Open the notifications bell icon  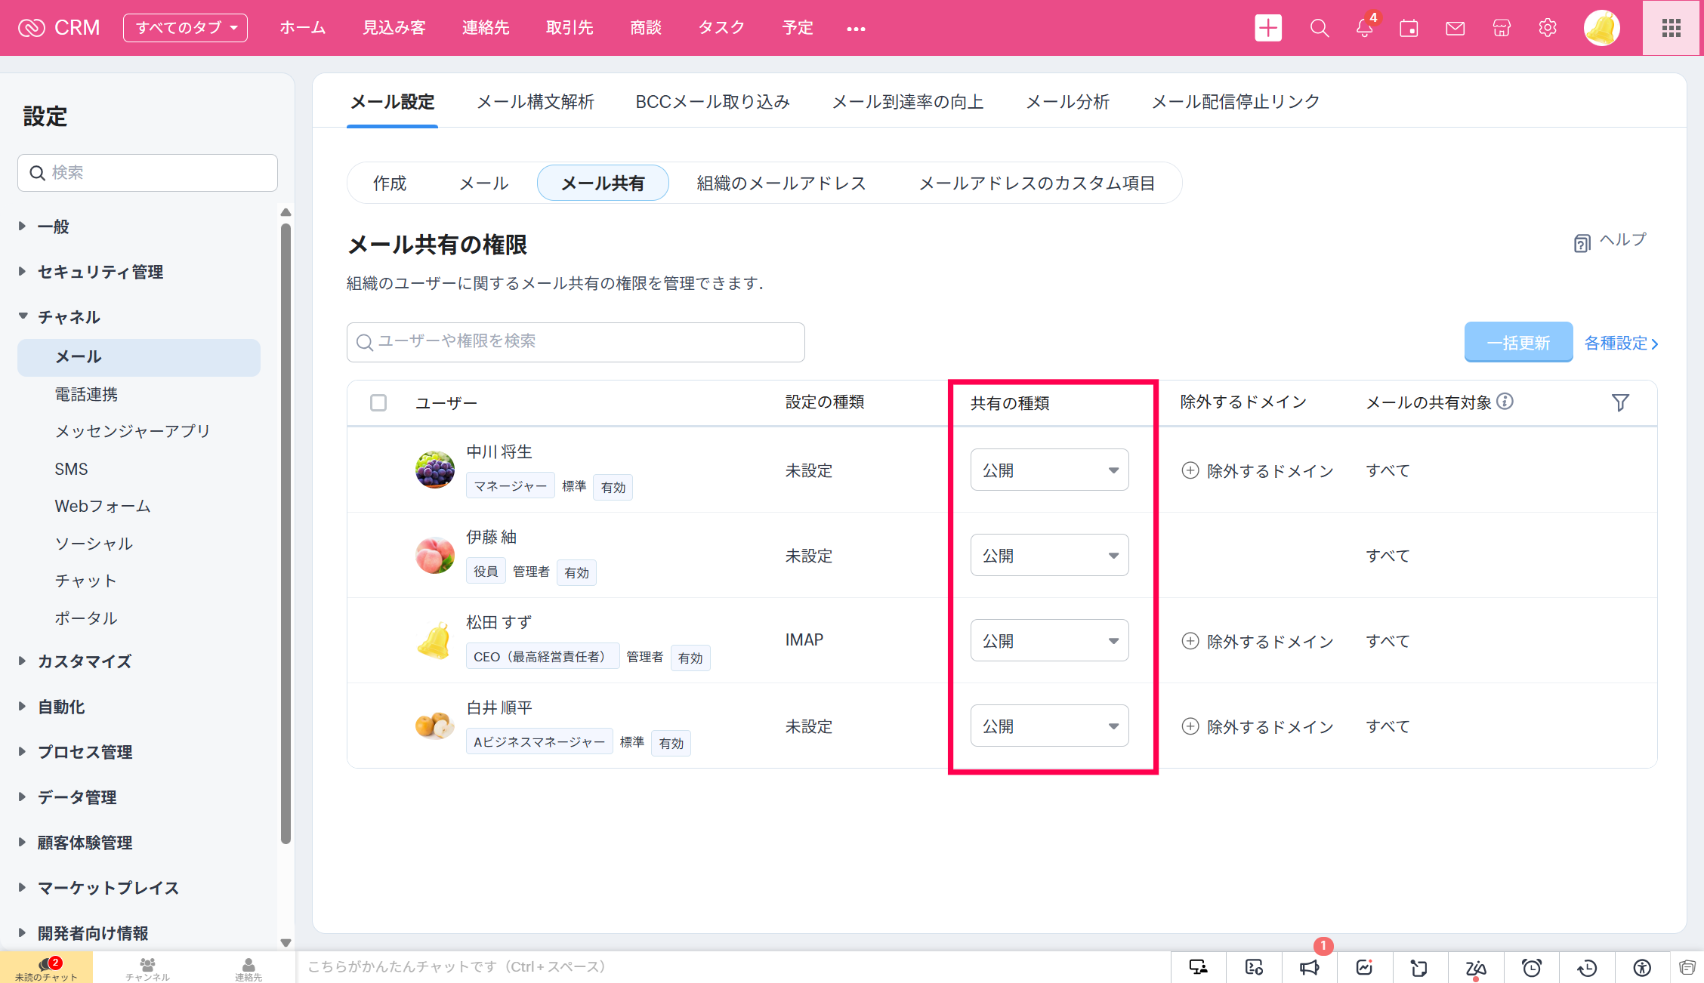pyautogui.click(x=1364, y=28)
